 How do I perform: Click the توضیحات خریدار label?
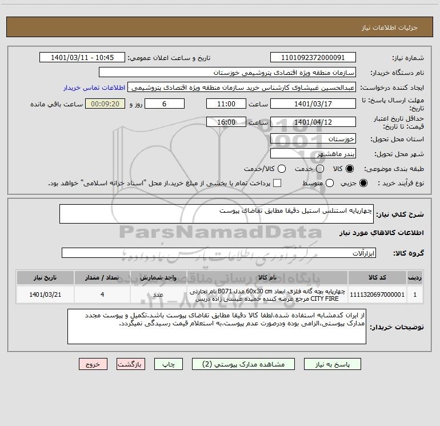coord(397,327)
